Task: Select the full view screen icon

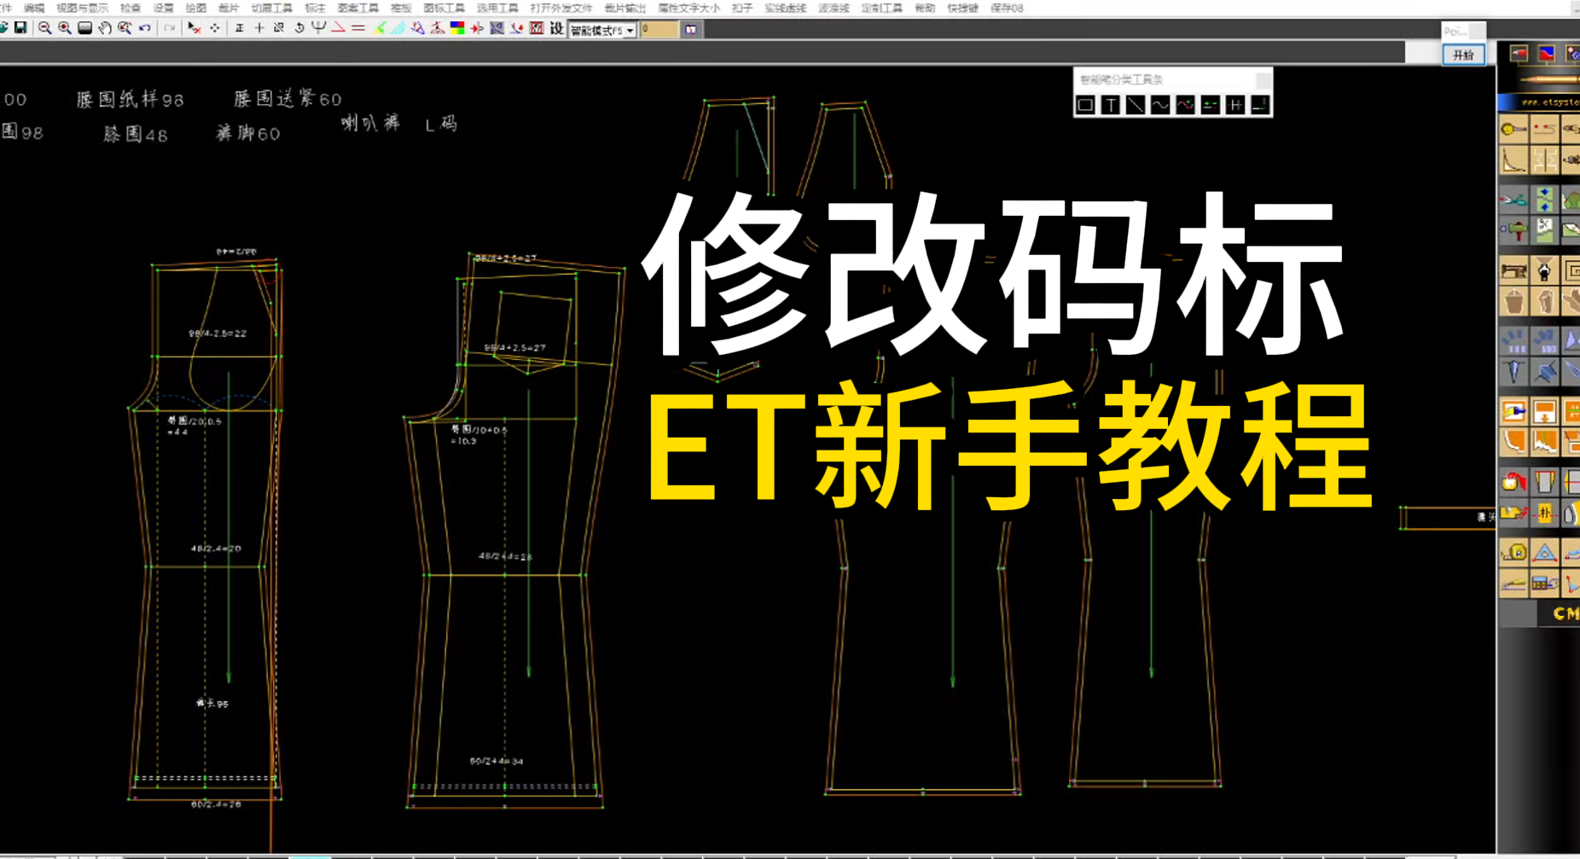Action: click(x=84, y=28)
